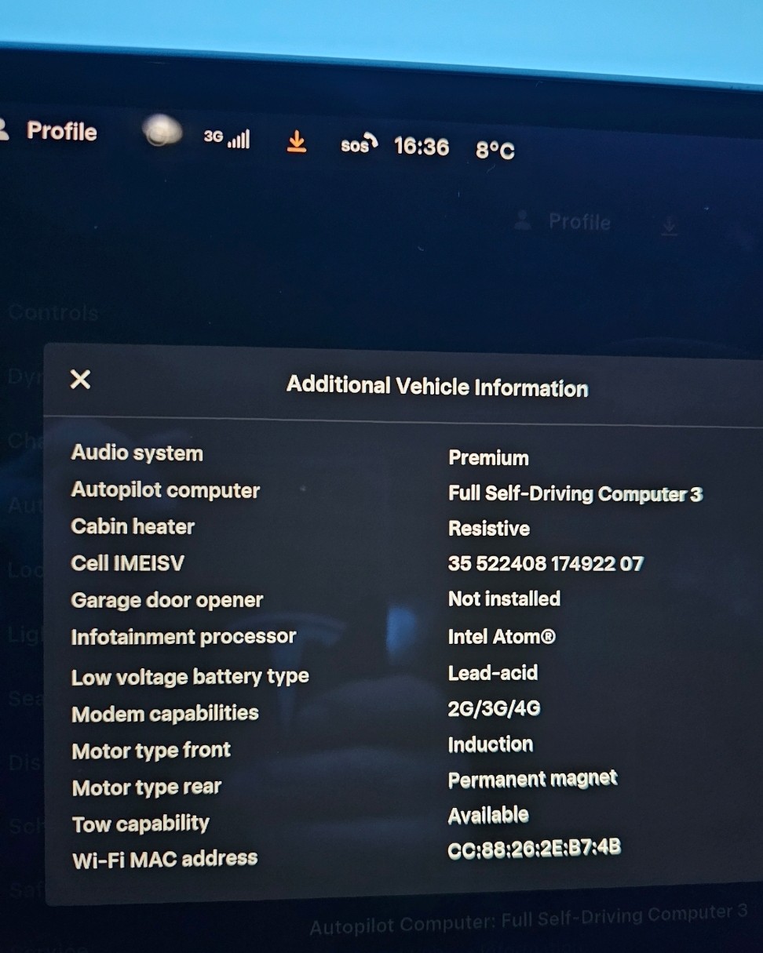The width and height of the screenshot is (763, 953).
Task: Tap the Additional Vehicle Information title text
Action: point(437,386)
